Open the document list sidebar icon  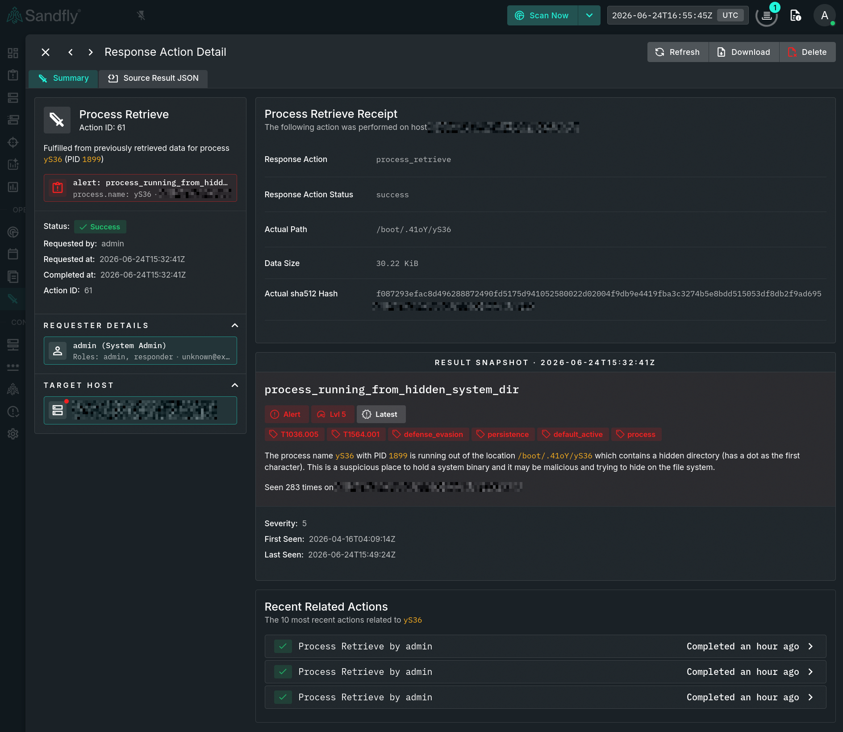tap(13, 277)
